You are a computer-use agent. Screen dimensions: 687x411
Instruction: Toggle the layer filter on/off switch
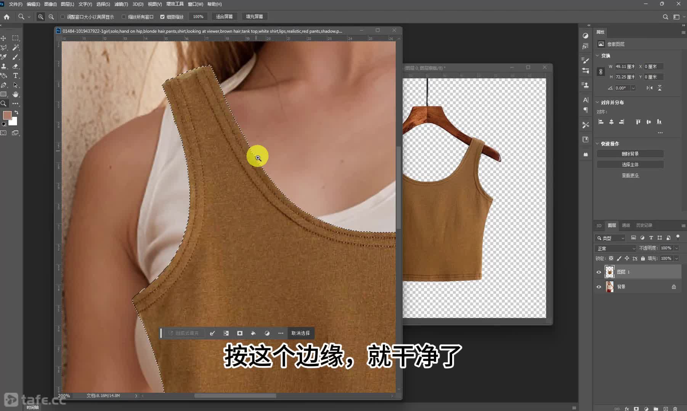point(678,237)
